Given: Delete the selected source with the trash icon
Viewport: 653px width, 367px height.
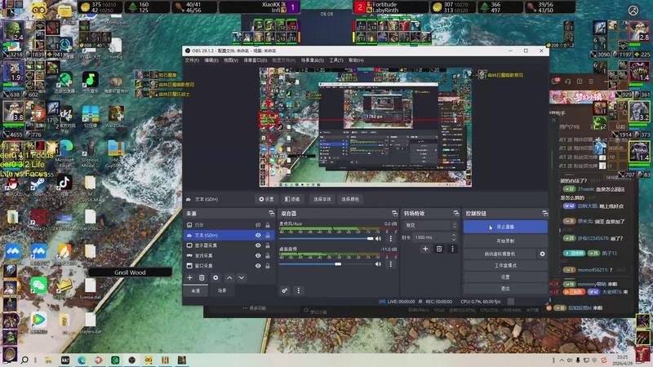Looking at the screenshot, I should click(x=202, y=277).
